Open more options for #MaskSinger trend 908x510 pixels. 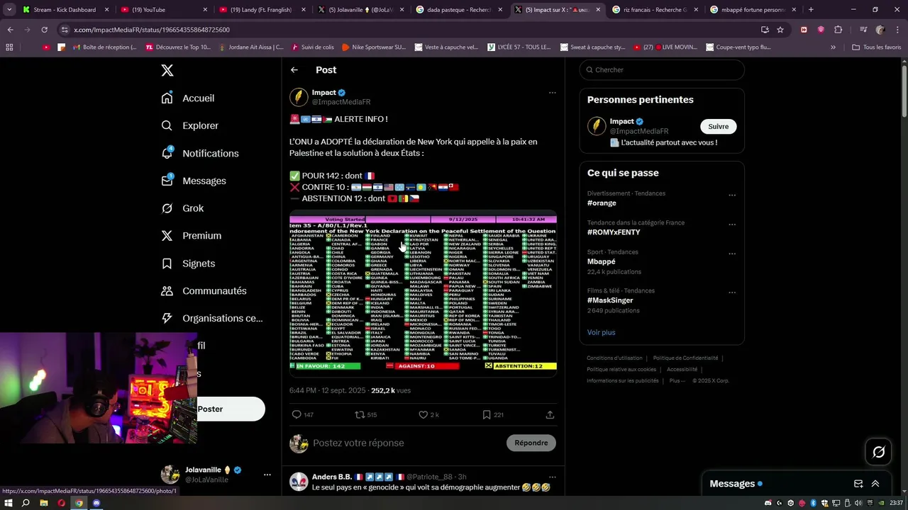coord(732,293)
